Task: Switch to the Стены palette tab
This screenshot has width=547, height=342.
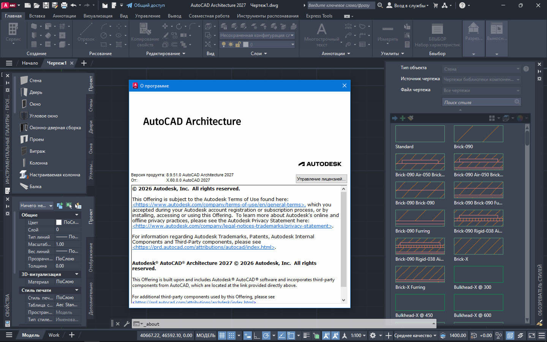Action: [x=91, y=105]
